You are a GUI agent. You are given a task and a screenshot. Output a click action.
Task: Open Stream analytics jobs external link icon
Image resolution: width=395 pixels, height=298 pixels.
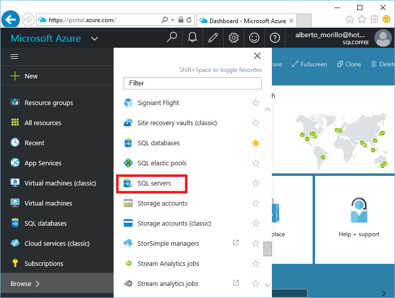coord(236,282)
